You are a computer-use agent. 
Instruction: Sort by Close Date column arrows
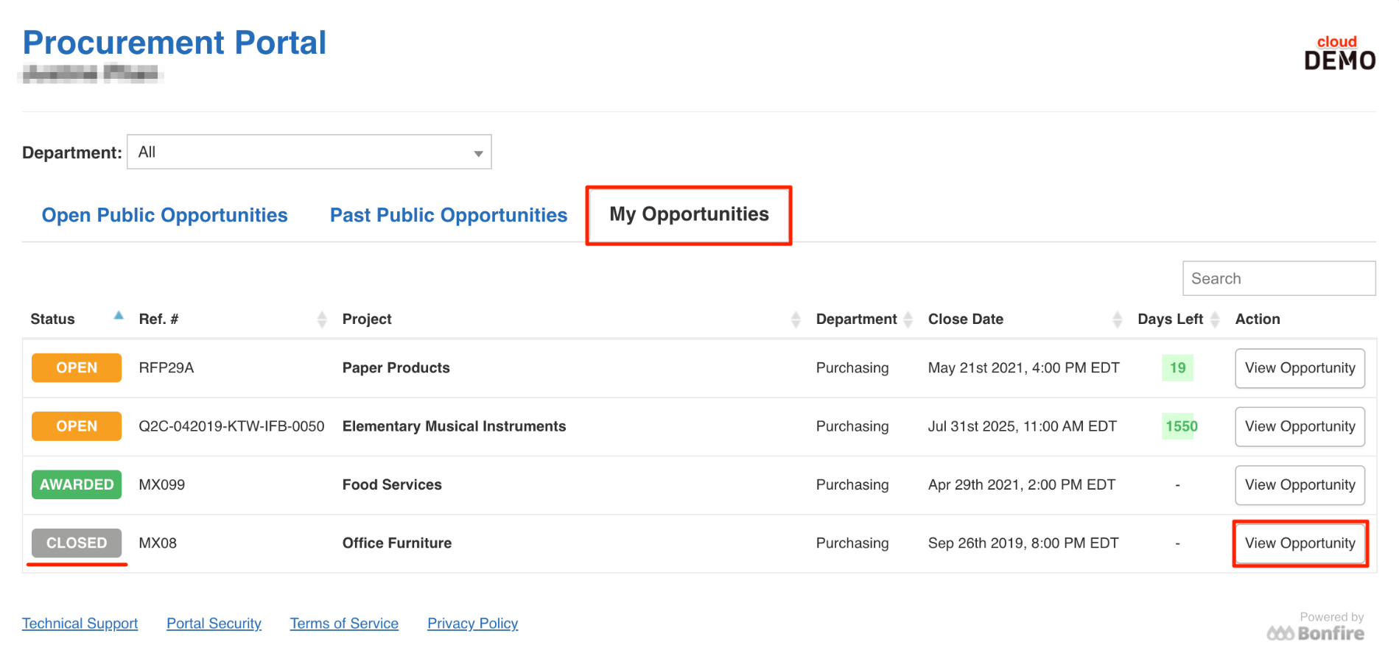pos(1118,320)
